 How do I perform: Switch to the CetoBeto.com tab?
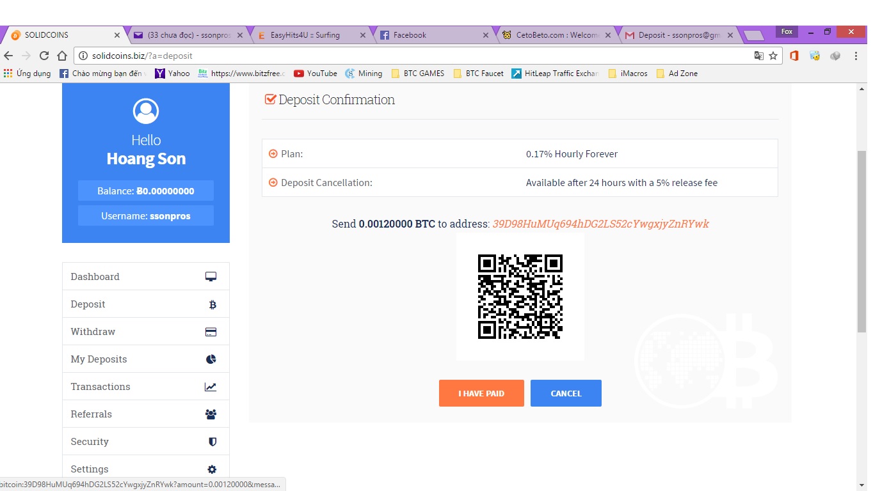coord(556,35)
